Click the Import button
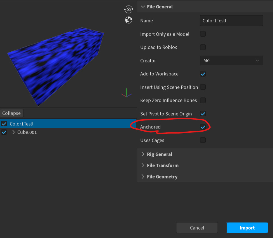The image size is (273, 238). 247,228
